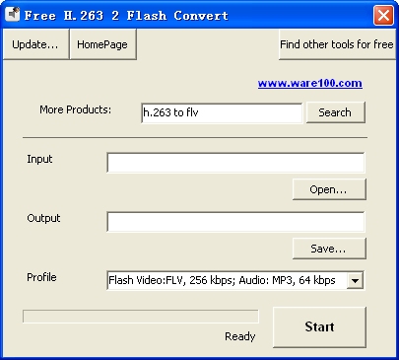Click the More Products: label
Image resolution: width=399 pixels, height=360 pixels.
[76, 109]
